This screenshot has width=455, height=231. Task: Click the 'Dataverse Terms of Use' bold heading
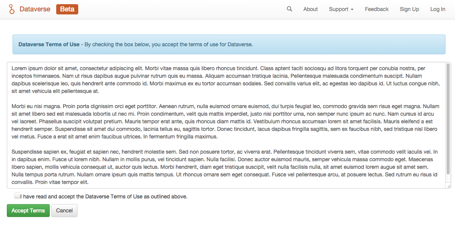49,44
